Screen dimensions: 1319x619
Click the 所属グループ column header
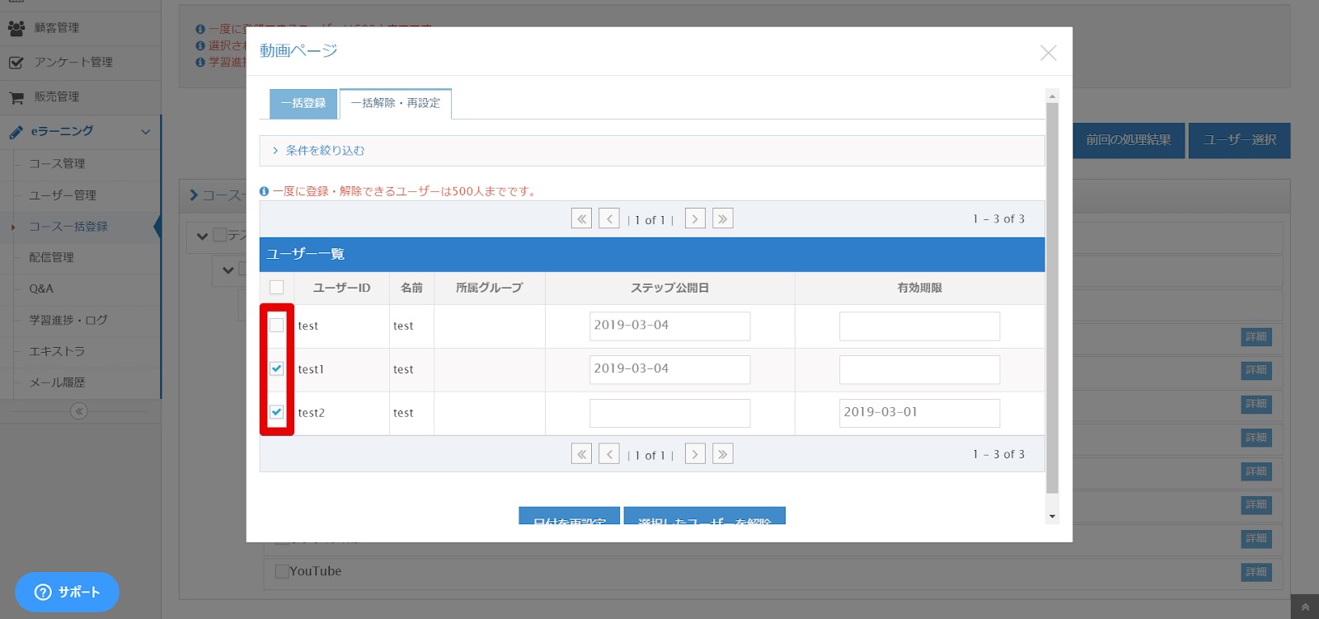coord(489,288)
